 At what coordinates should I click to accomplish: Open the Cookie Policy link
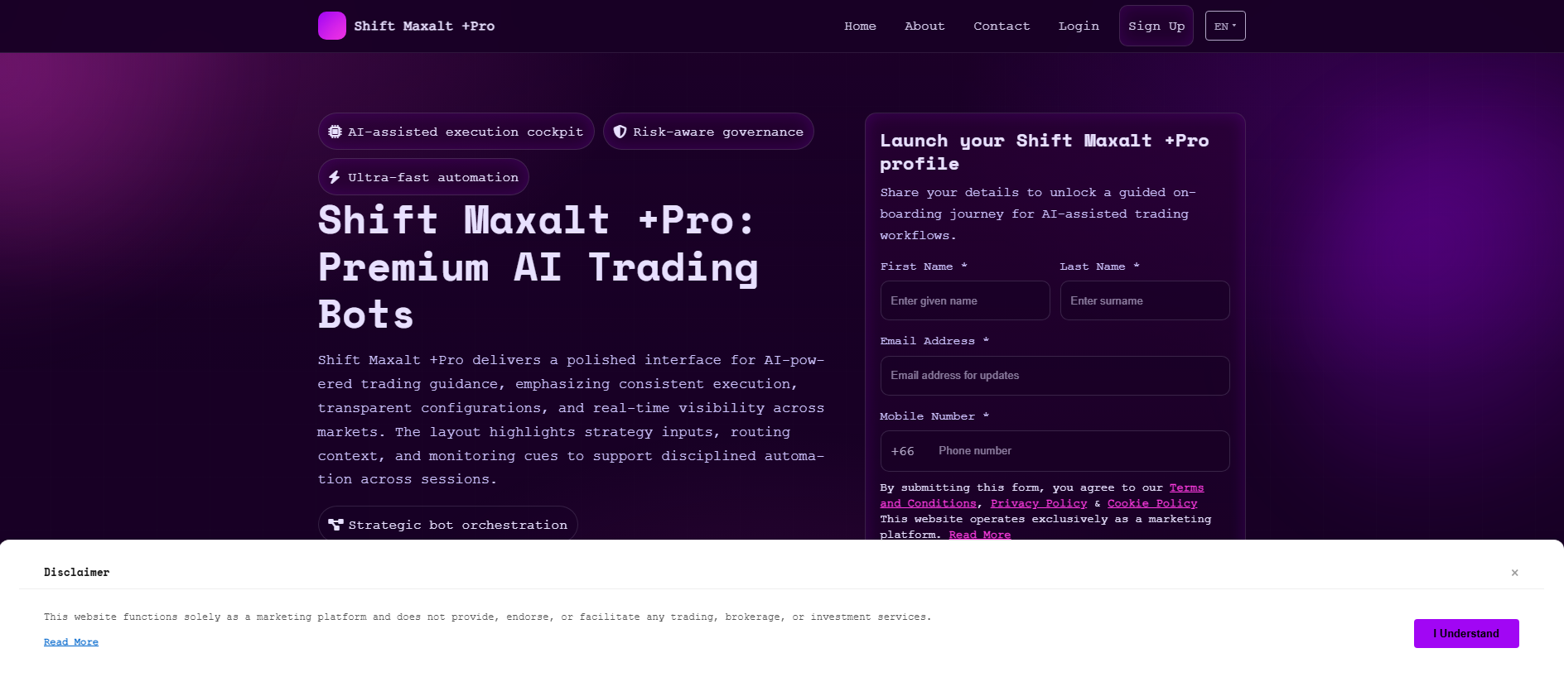[1152, 503]
